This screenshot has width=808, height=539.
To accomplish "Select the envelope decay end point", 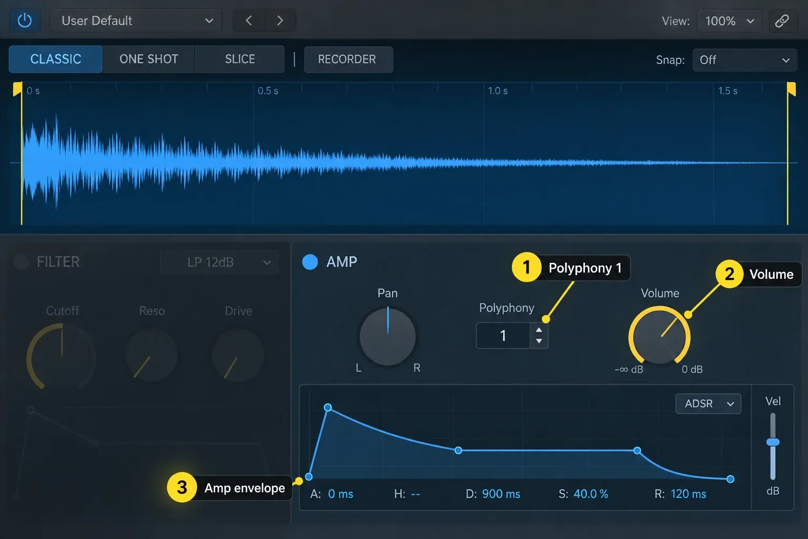I will [x=458, y=451].
